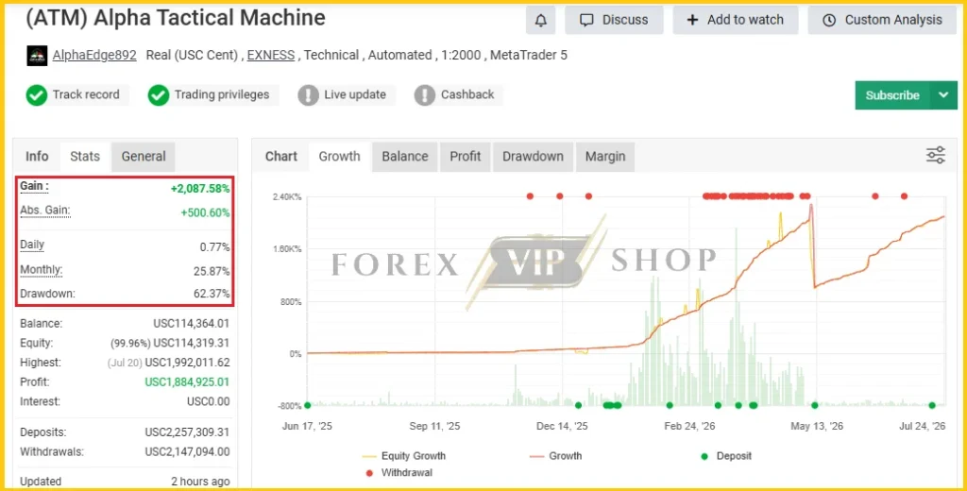Image resolution: width=967 pixels, height=491 pixels.
Task: Click the AlphaEdge892 avatar image
Action: 37,56
